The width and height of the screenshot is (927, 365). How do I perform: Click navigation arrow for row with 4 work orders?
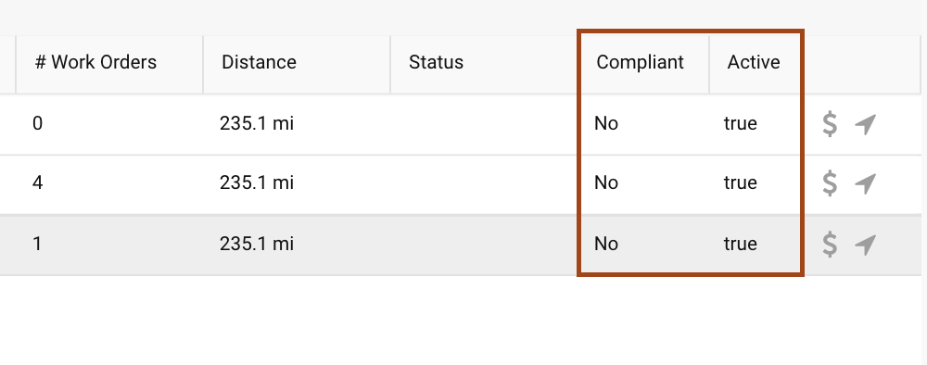865,183
